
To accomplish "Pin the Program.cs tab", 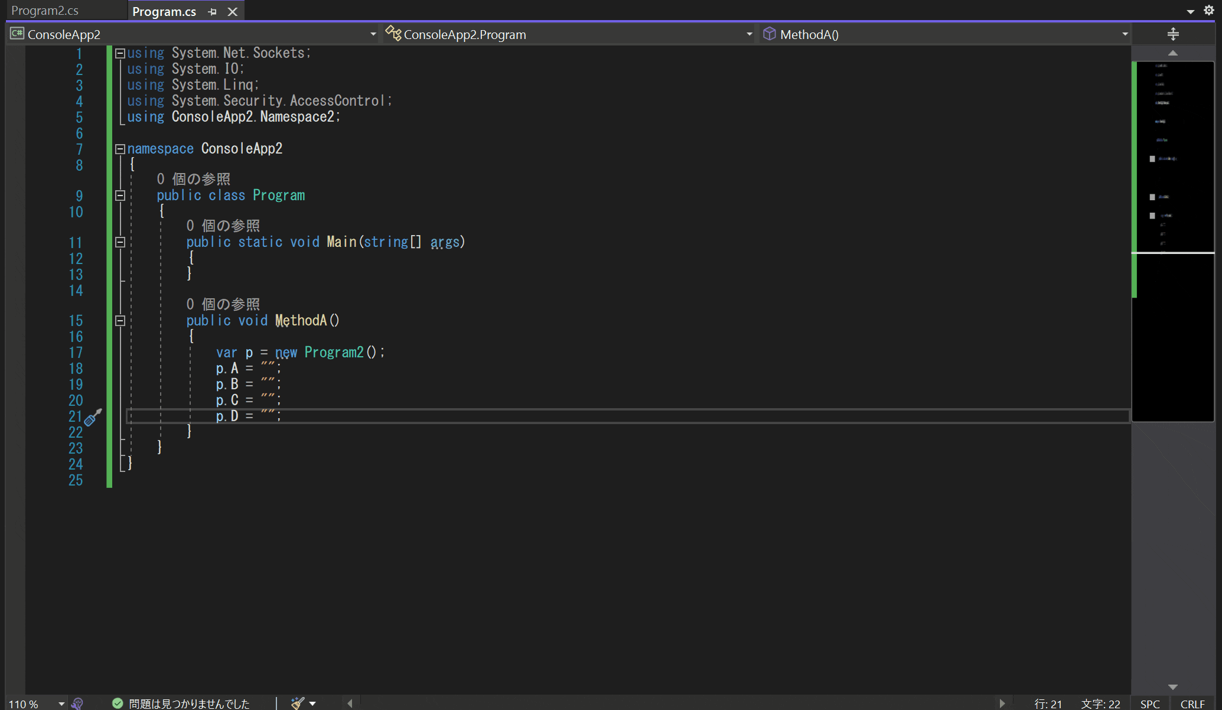I will [213, 12].
